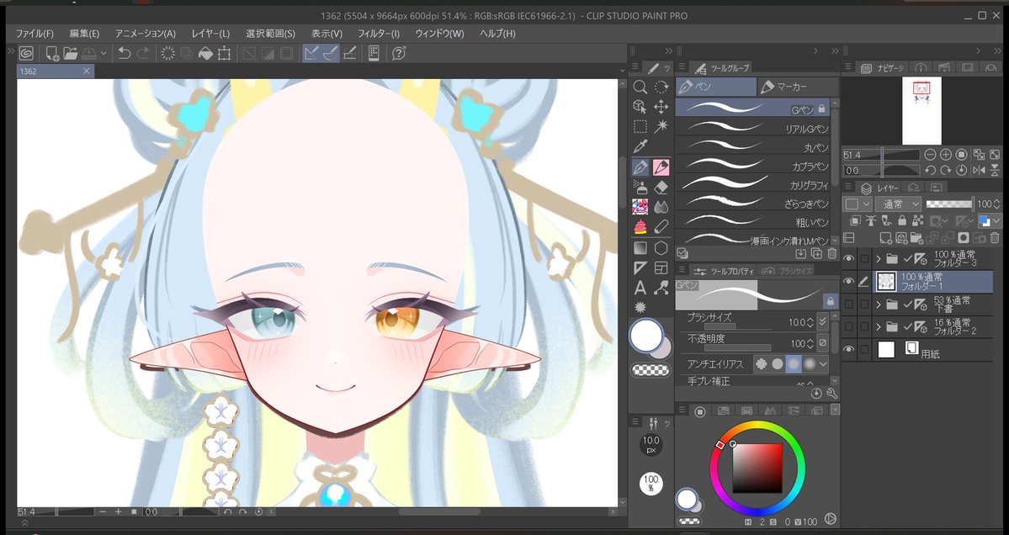Select the transparent color swatch in tool palette
The width and height of the screenshot is (1009, 535).
click(651, 370)
